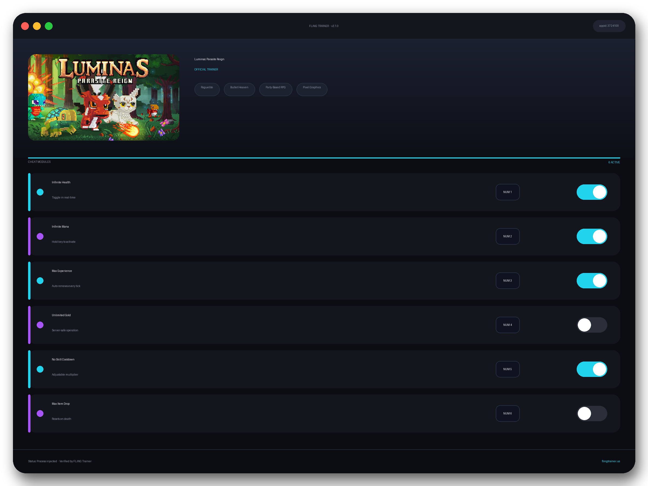Click the Max Item Drop module name
The width and height of the screenshot is (648, 486).
click(61, 403)
